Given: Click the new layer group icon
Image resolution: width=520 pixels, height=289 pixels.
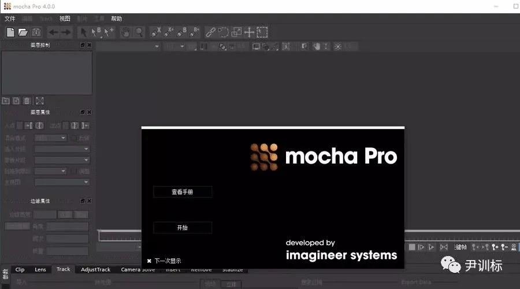Looking at the screenshot, I should 6,101.
